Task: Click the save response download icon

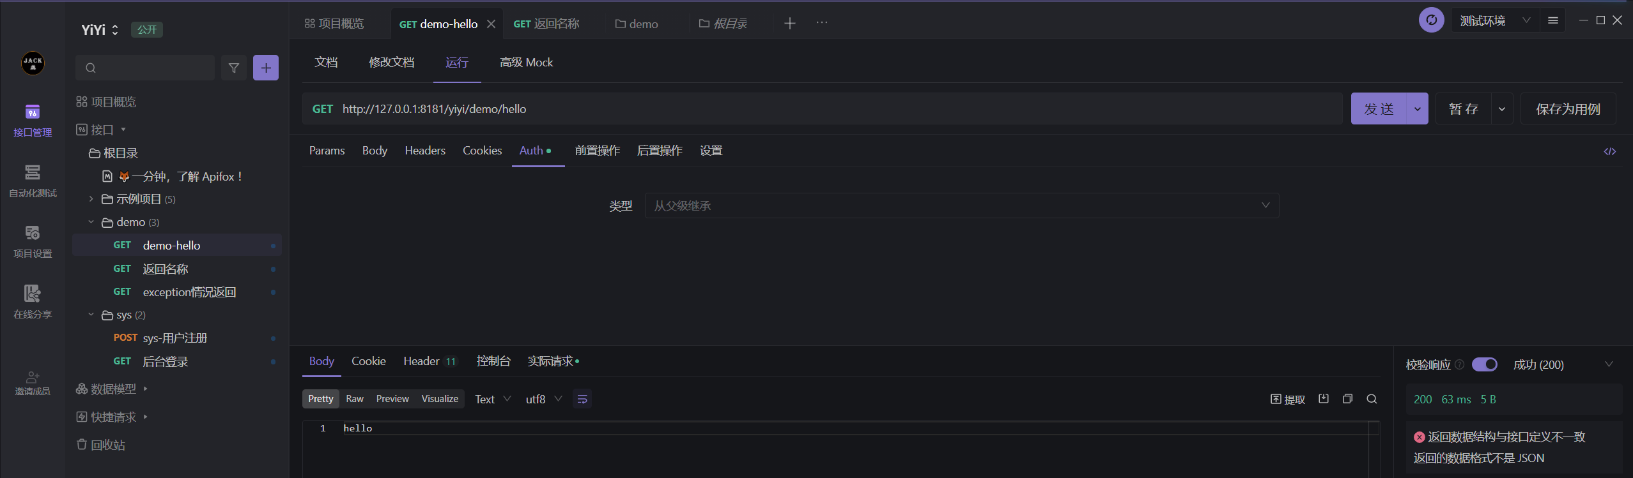Action: (1324, 399)
